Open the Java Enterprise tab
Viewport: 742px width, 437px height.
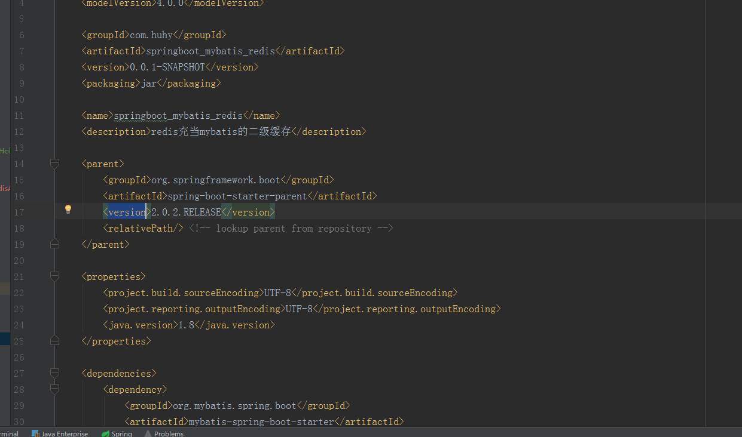tap(65, 434)
